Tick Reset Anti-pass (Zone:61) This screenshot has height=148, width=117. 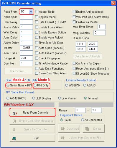click(74, 68)
